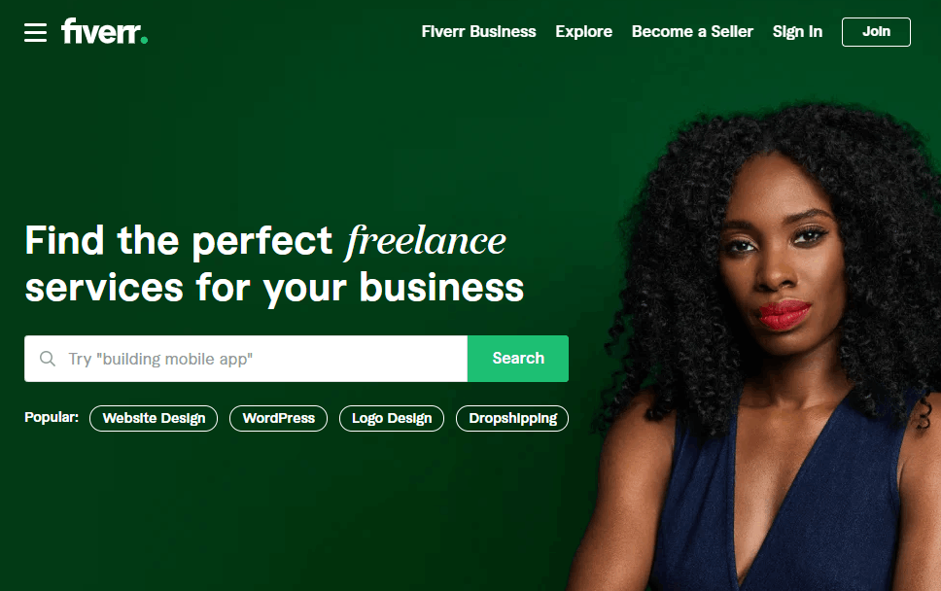Open the Fiverr Business page

click(x=478, y=32)
